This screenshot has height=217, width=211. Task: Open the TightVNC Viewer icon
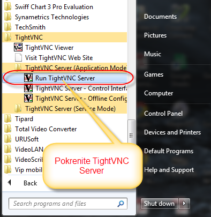click(x=18, y=47)
